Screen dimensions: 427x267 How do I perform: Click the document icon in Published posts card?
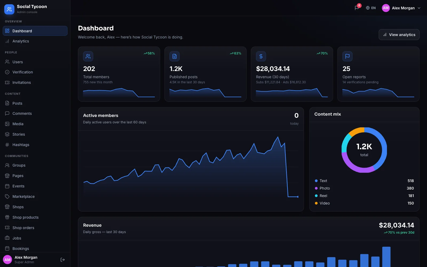pyautogui.click(x=175, y=56)
